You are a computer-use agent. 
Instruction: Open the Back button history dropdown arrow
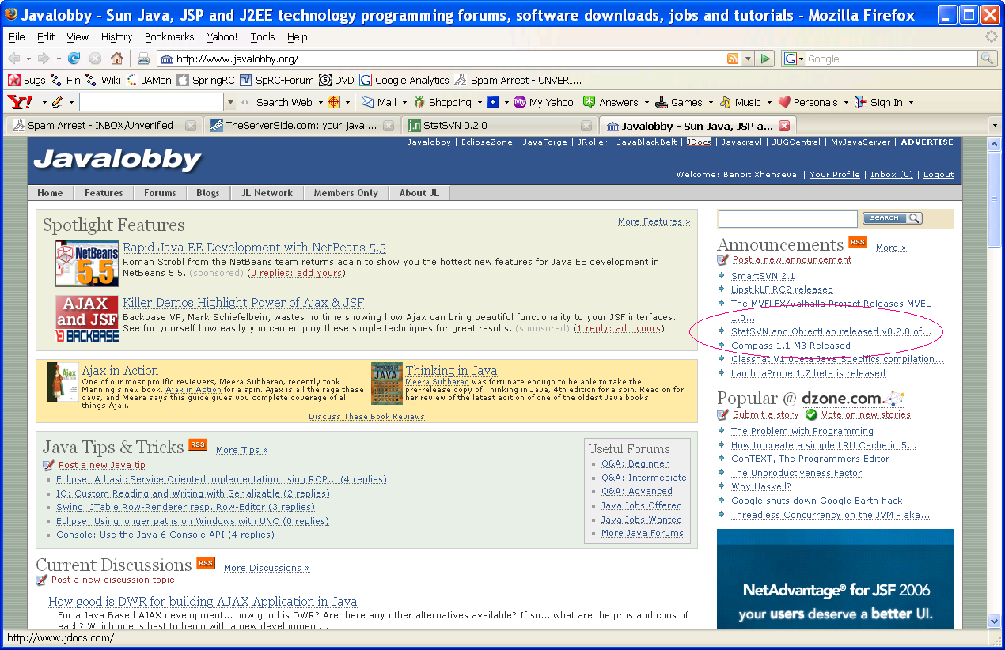click(28, 59)
